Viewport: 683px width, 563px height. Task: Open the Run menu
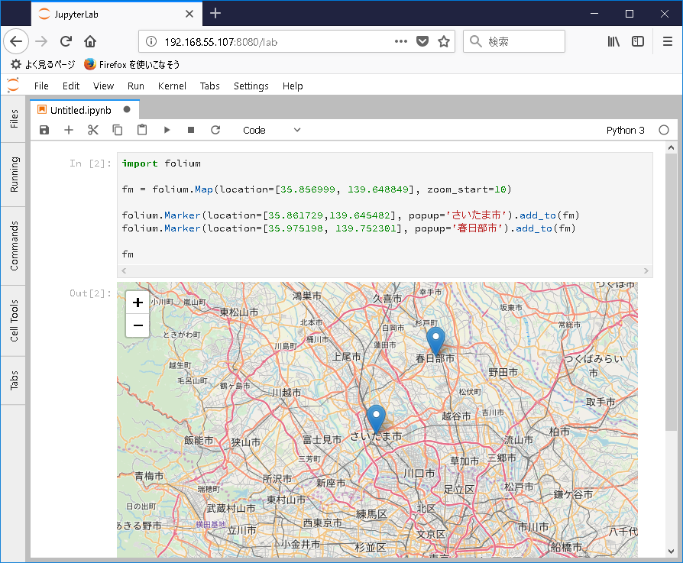click(135, 86)
